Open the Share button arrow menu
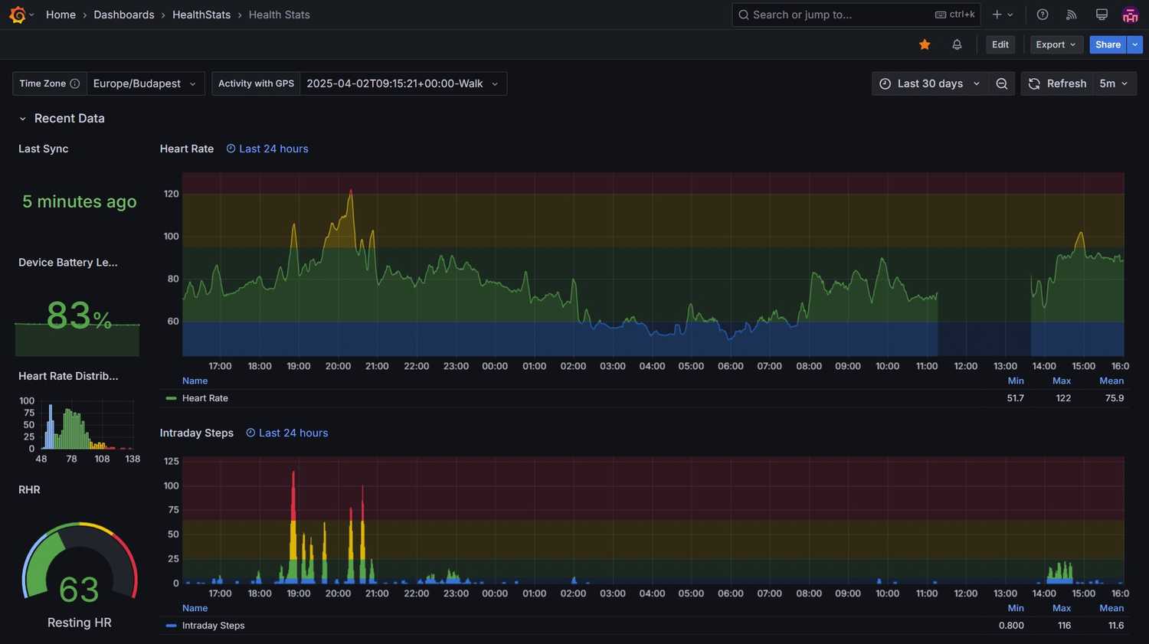 tap(1134, 44)
